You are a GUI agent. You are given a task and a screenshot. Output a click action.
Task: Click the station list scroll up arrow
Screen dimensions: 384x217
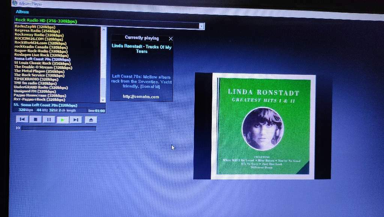103,29
